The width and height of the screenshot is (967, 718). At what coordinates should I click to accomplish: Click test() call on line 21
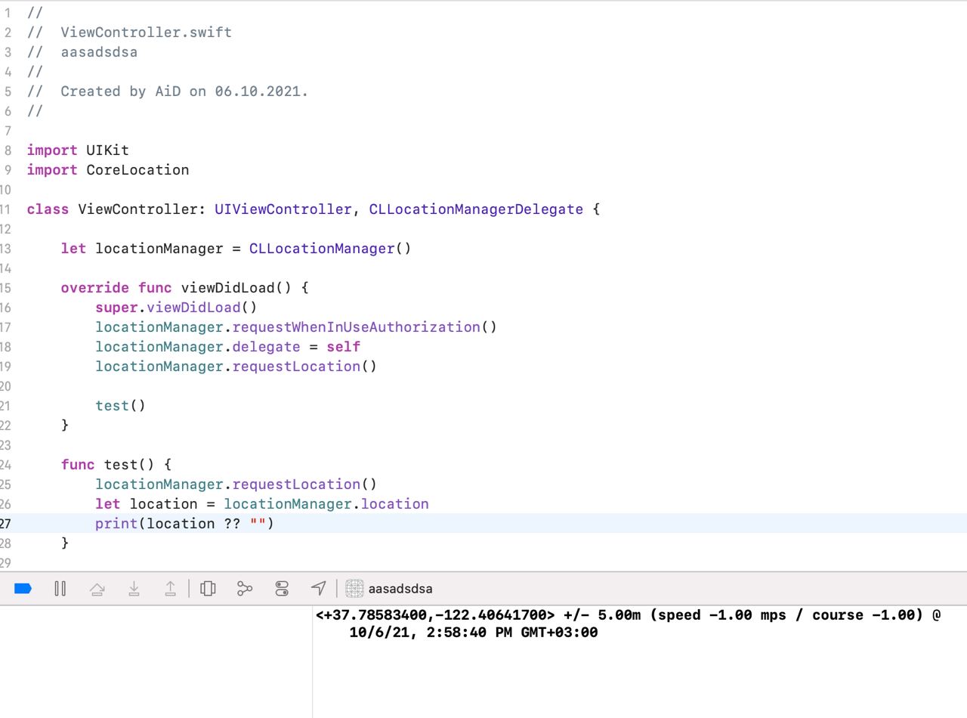[120, 406]
